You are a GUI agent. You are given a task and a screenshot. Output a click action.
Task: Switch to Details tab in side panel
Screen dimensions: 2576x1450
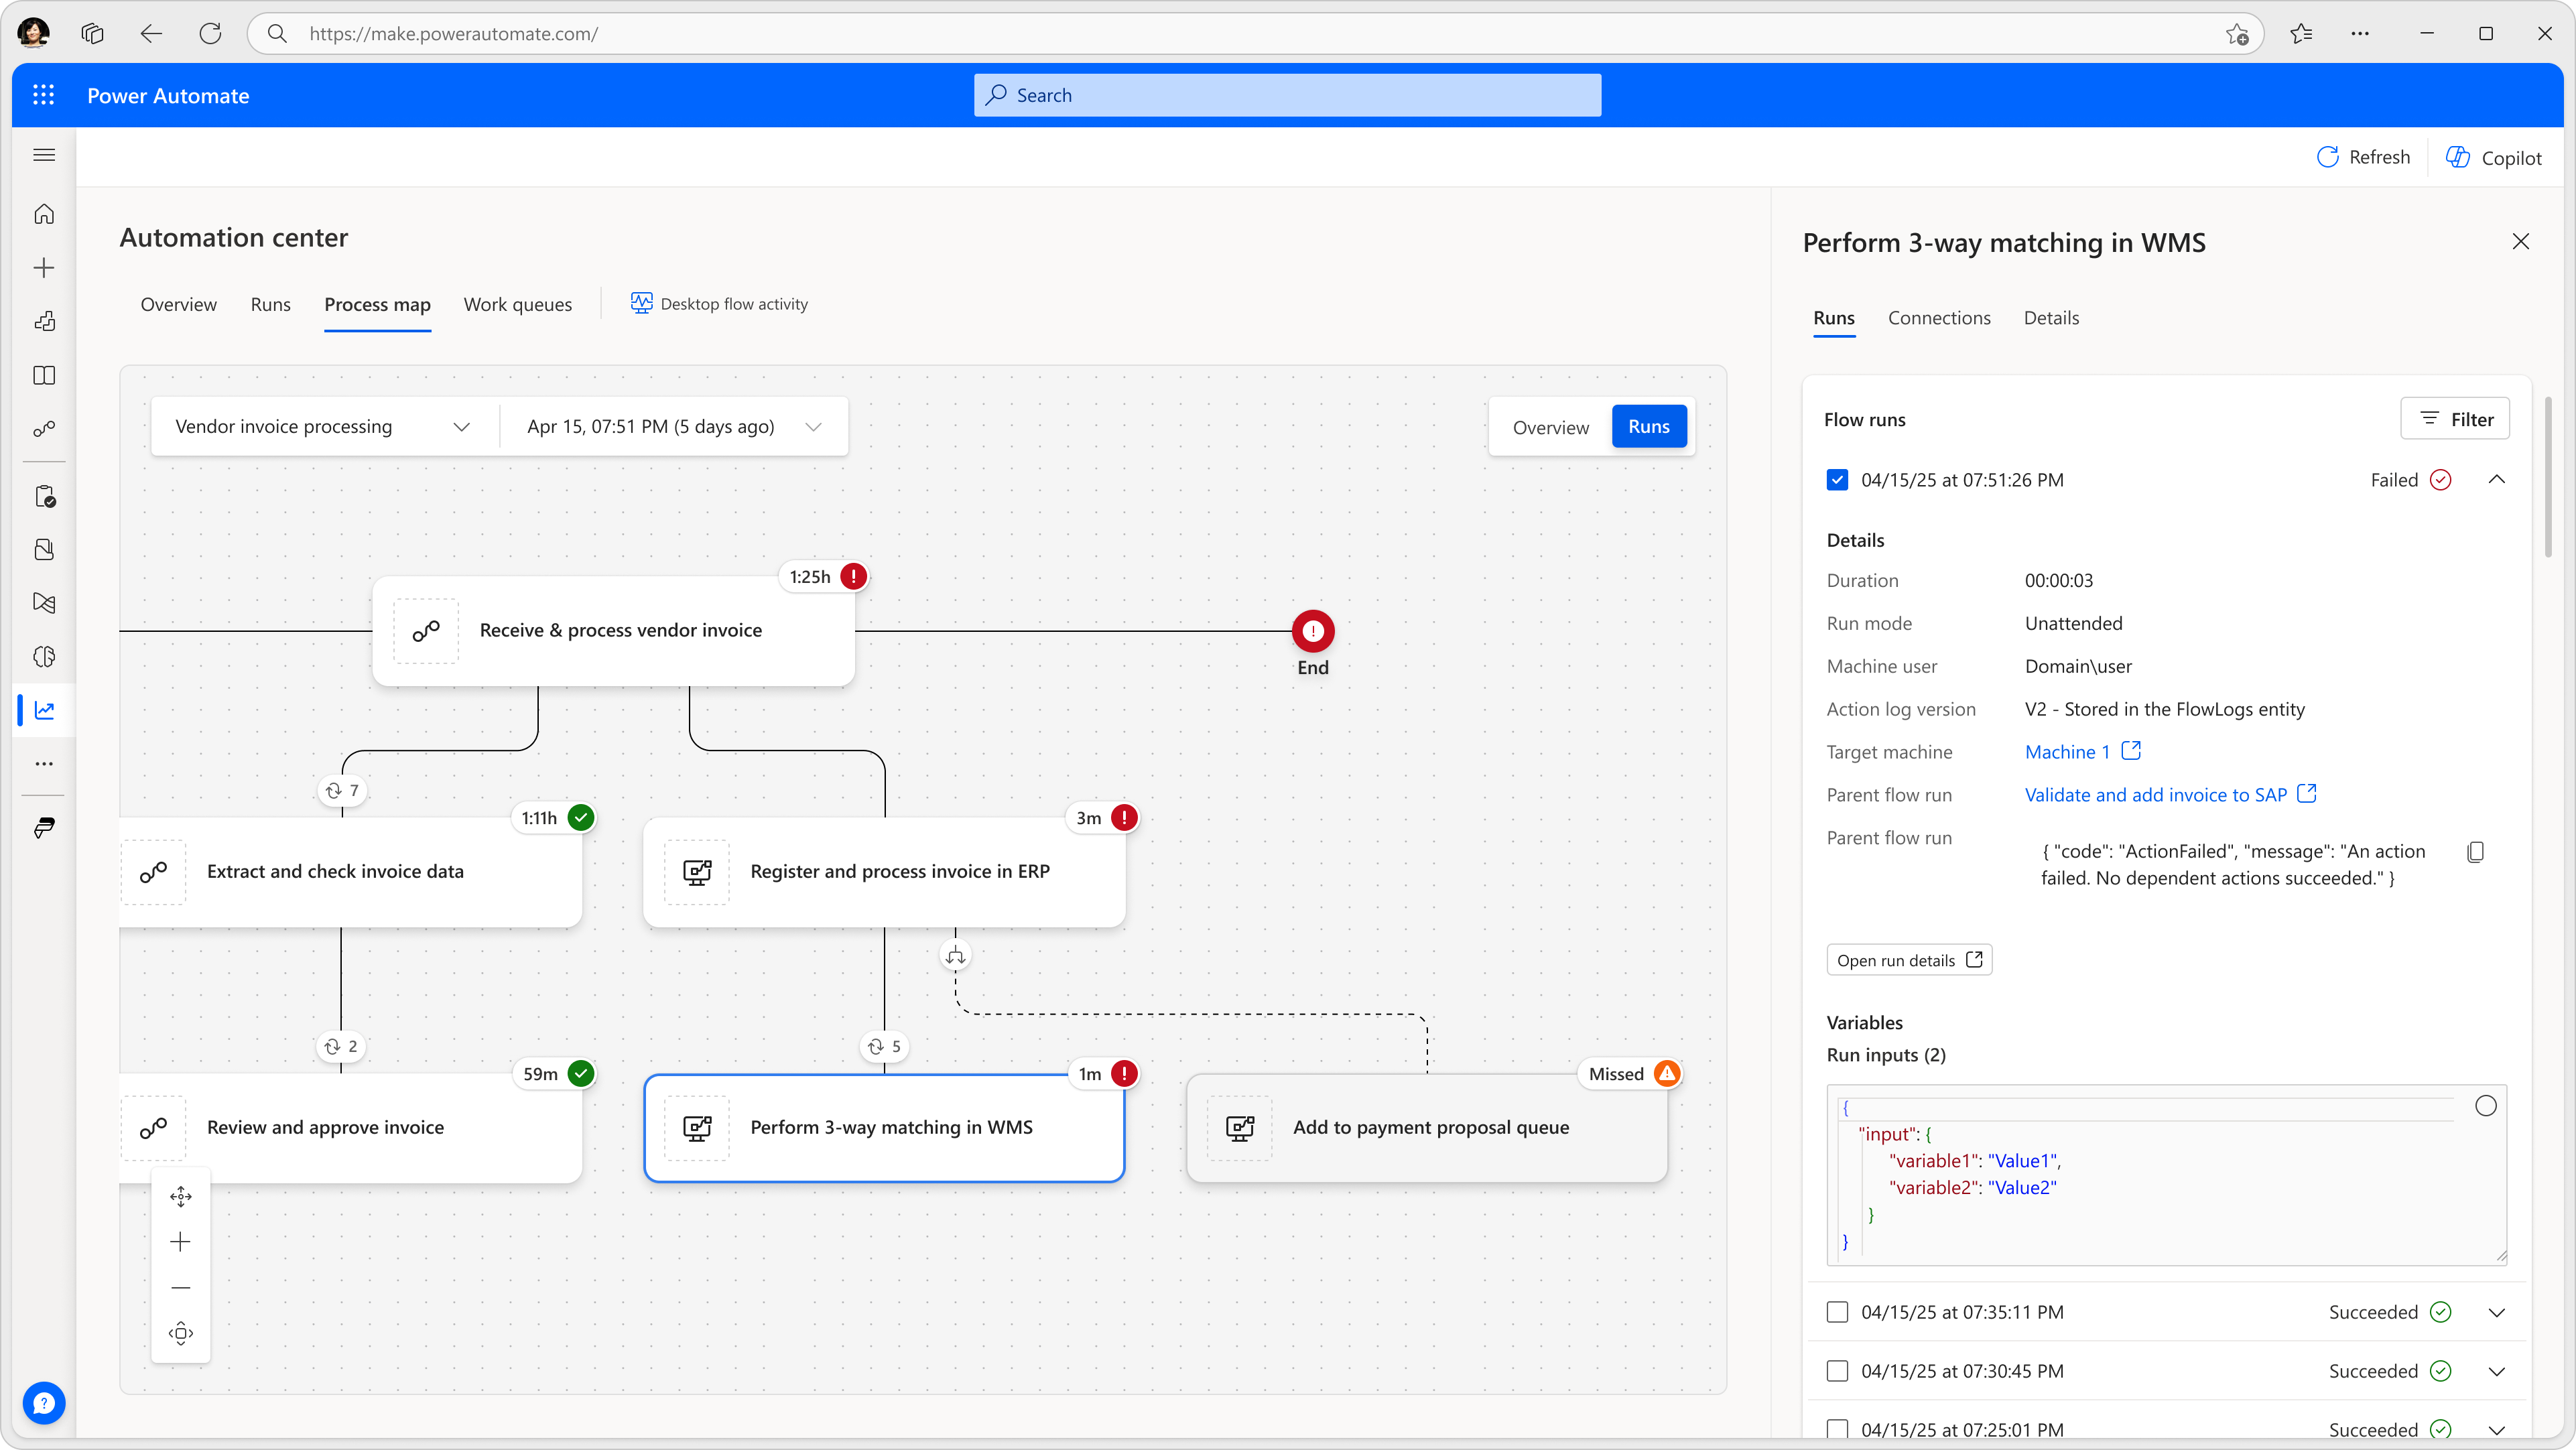(x=2051, y=318)
